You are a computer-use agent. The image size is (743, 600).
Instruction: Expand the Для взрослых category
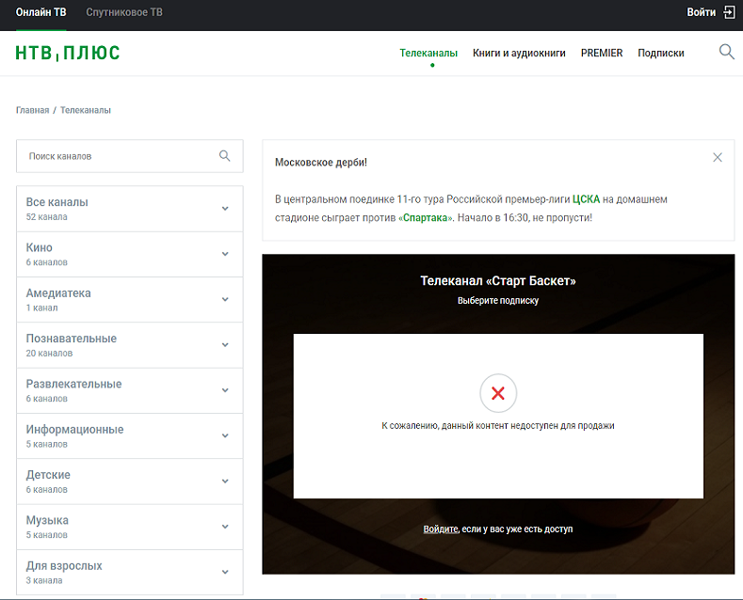point(130,572)
